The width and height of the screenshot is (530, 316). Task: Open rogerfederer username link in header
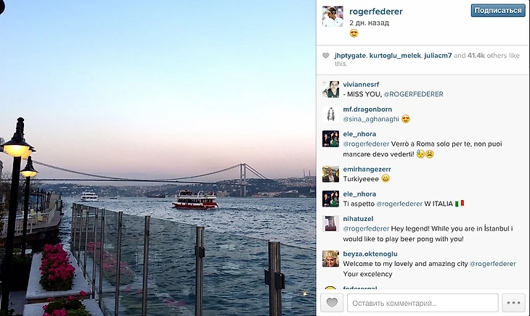tap(376, 12)
